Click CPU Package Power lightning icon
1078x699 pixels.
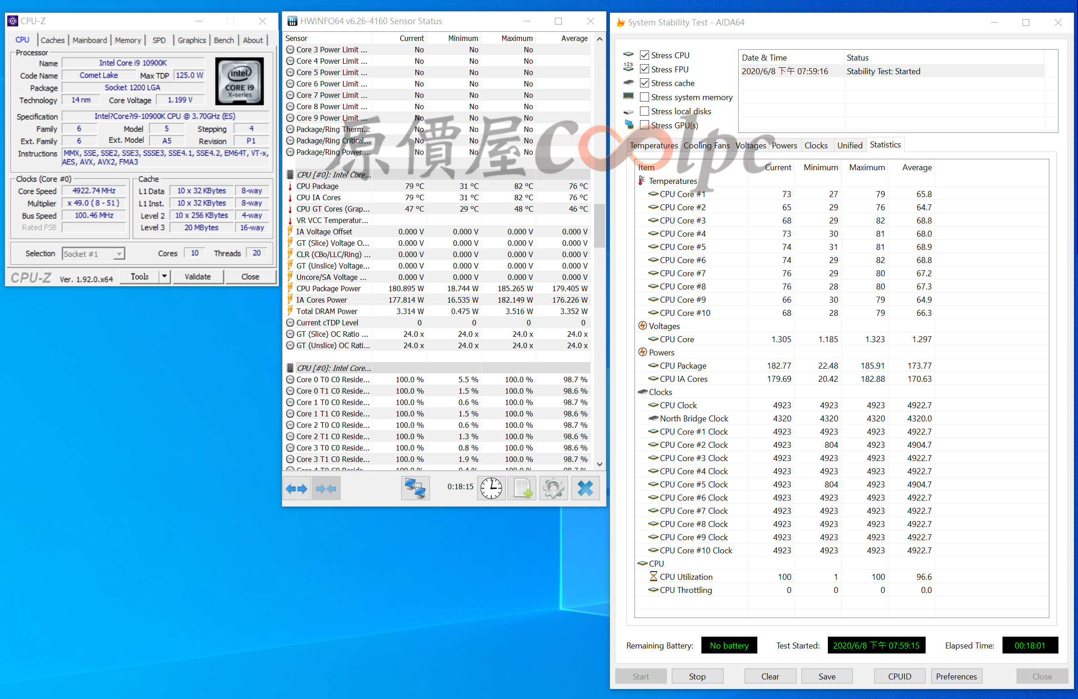[x=290, y=289]
